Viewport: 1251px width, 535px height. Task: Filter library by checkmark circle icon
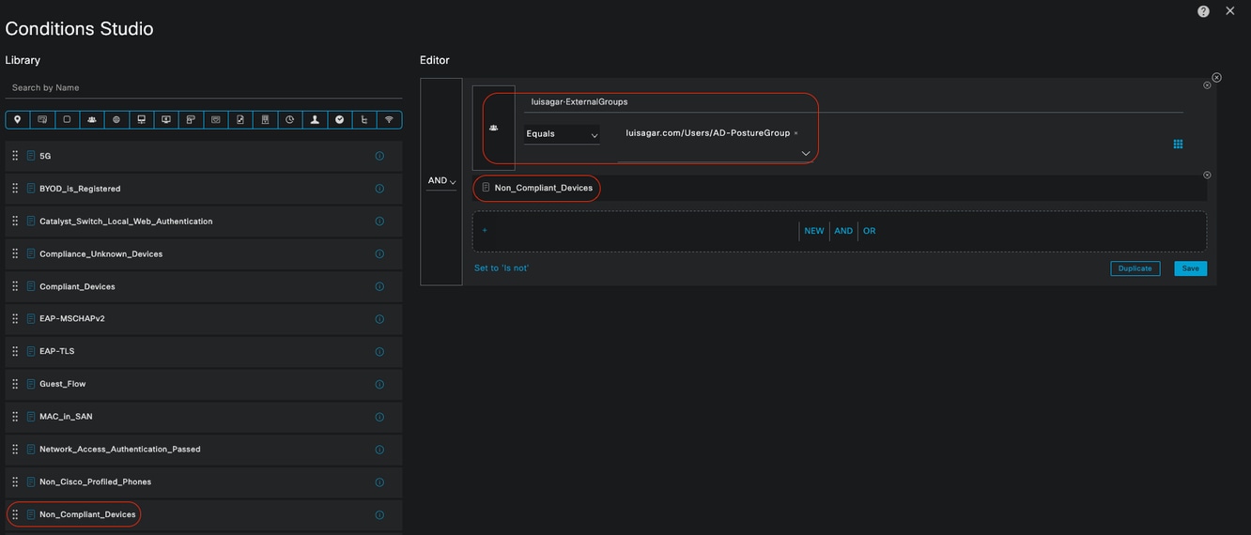[x=339, y=120]
